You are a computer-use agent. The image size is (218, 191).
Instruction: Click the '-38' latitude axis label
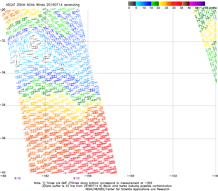click(3, 138)
